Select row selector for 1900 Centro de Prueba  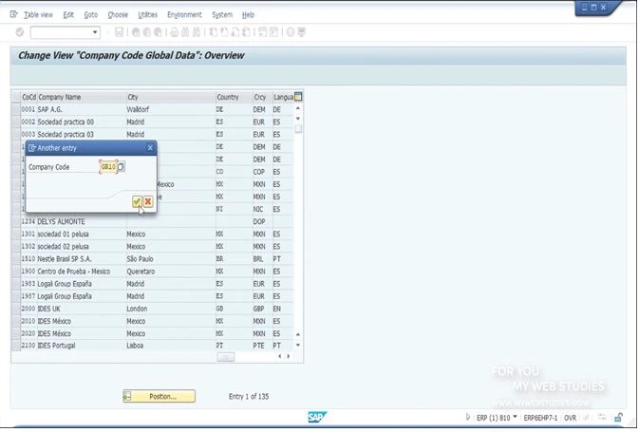click(x=16, y=271)
